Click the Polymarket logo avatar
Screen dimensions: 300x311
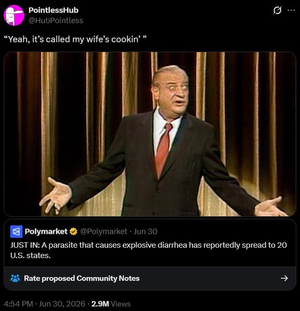click(x=16, y=231)
